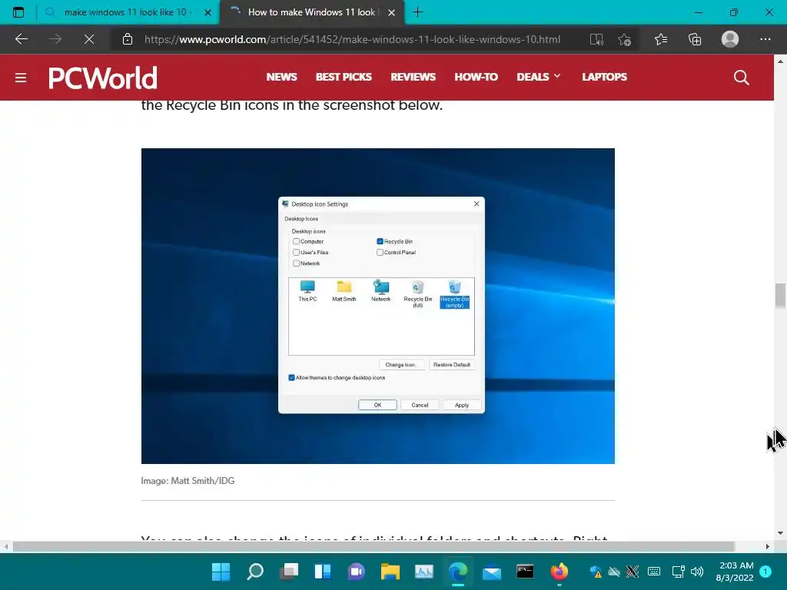The image size is (787, 590).
Task: Click the vertical scrollbar thumb
Action: click(780, 296)
